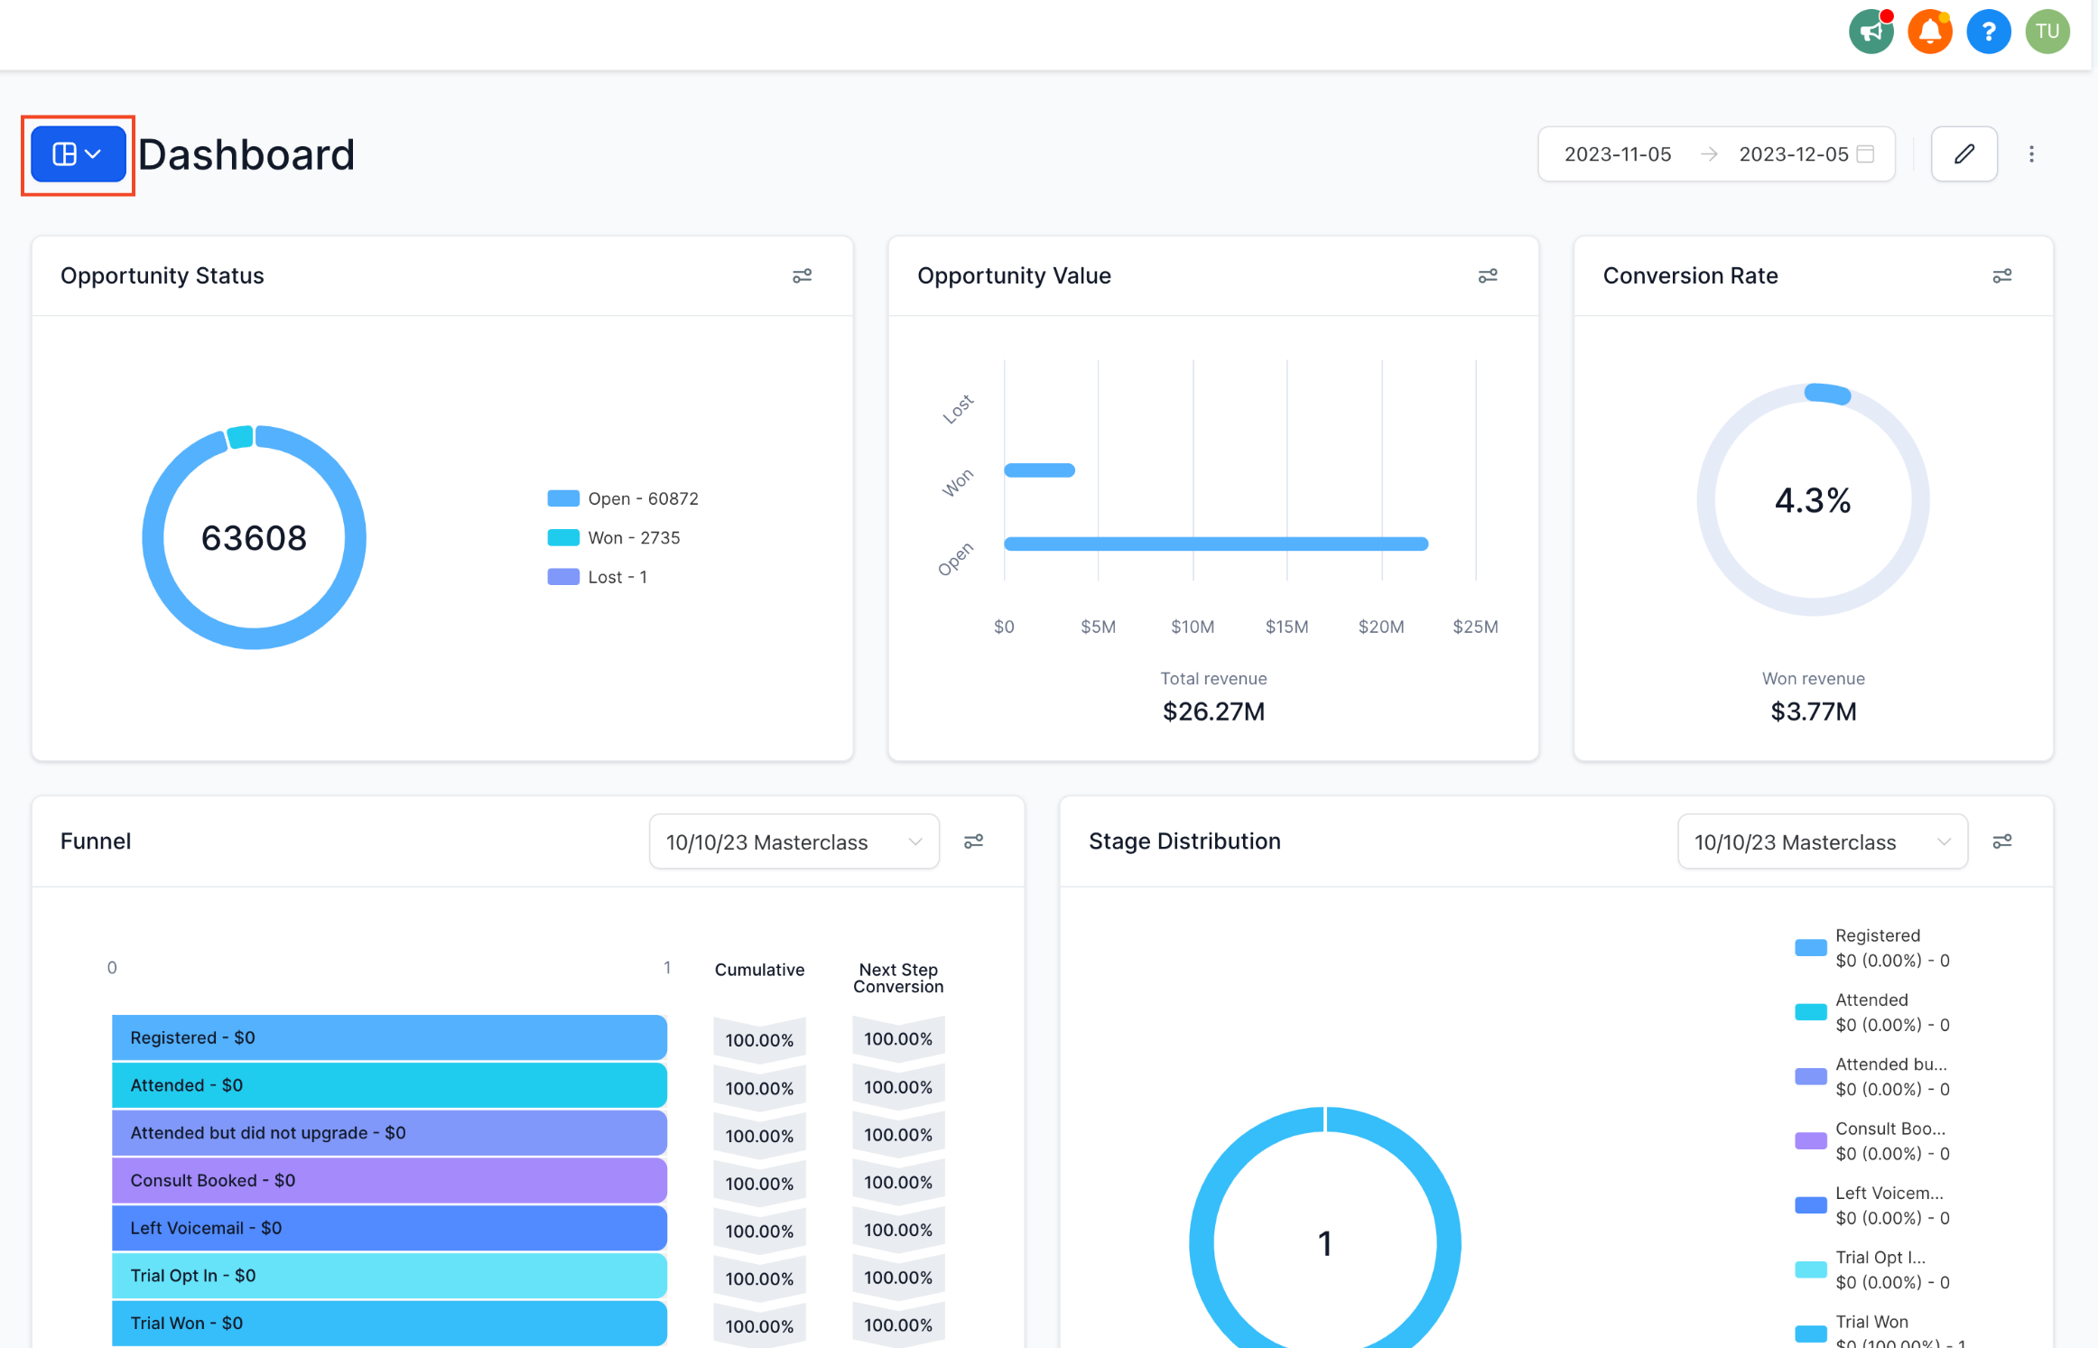This screenshot has width=2098, height=1348.
Task: Open Stage Distribution widget settings icon
Action: click(2001, 841)
